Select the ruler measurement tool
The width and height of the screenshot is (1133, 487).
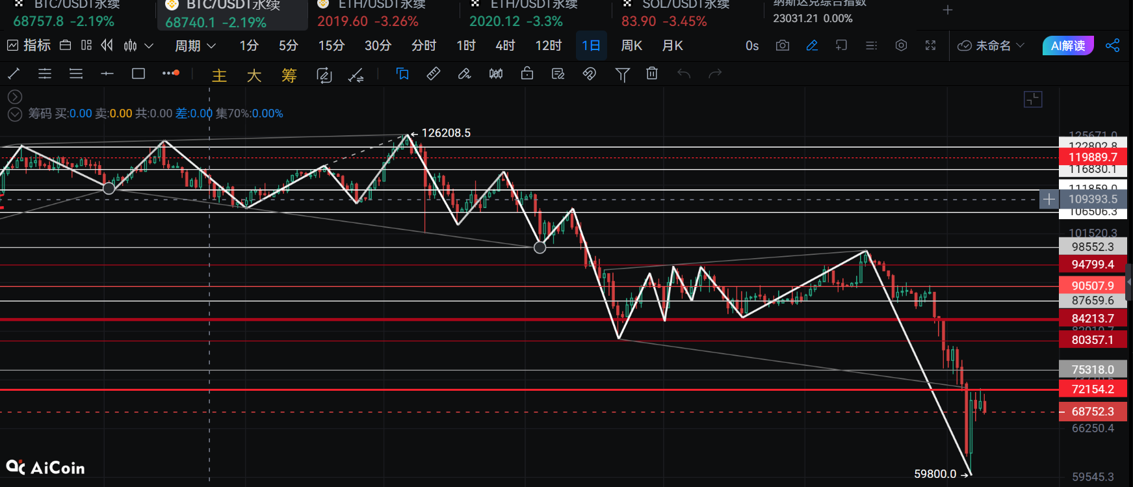[433, 74]
